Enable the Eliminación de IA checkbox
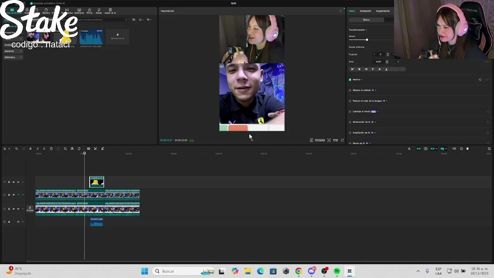 tap(350, 122)
